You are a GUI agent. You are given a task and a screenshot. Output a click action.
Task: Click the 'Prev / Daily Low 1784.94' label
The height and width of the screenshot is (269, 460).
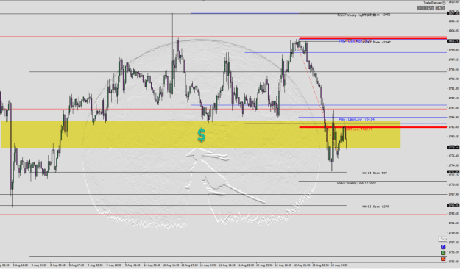[356, 119]
